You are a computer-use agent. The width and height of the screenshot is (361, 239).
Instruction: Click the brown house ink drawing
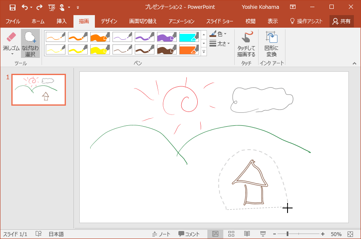coord(250,182)
